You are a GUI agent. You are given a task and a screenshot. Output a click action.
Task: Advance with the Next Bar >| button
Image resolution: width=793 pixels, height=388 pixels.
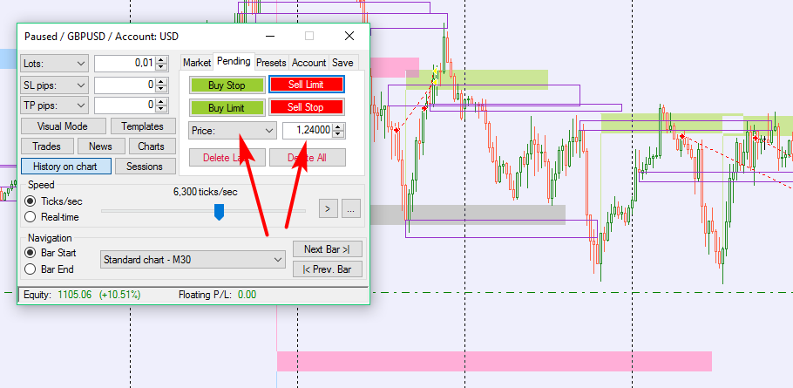click(327, 249)
